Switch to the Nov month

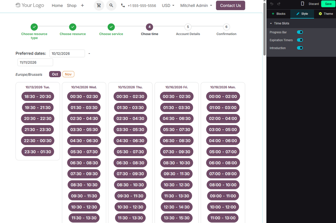coord(68,74)
